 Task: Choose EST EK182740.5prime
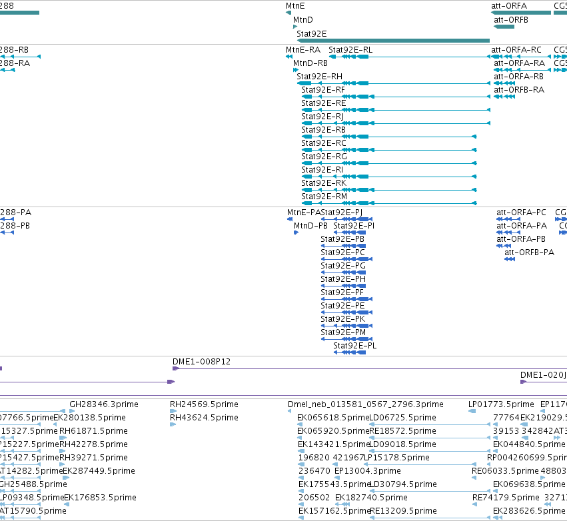click(371, 498)
